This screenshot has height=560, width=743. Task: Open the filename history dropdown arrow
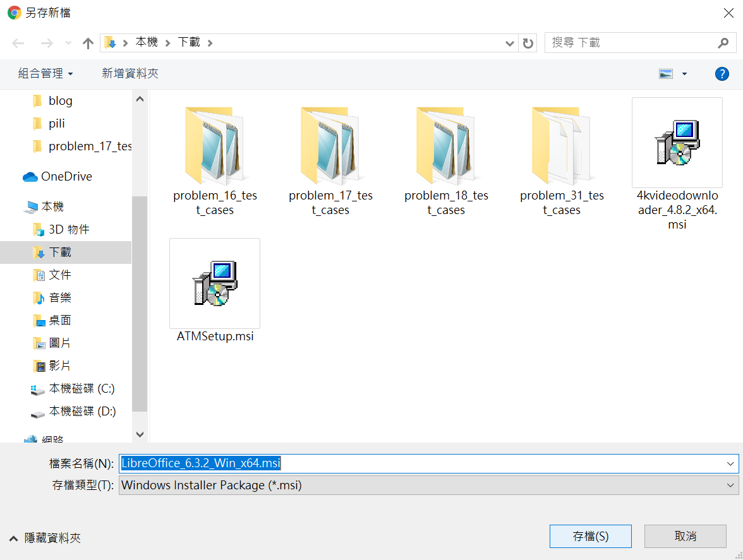[x=730, y=463]
